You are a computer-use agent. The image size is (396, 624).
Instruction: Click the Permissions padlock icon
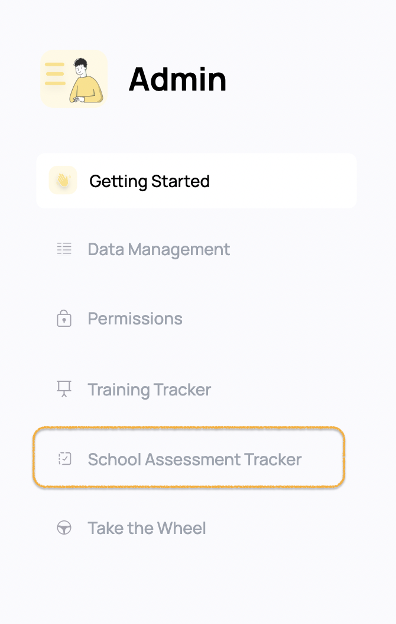point(64,319)
